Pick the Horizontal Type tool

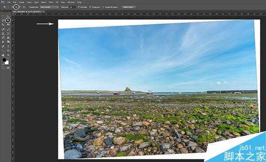pos(8,46)
